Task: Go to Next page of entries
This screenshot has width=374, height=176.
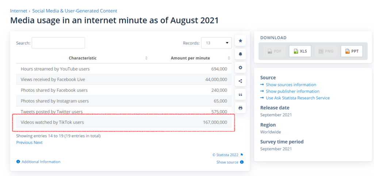Action: tap(38, 142)
